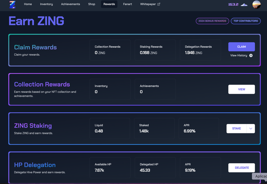Go to the Home tab
Screen dimensions: 267x184
[28, 4]
